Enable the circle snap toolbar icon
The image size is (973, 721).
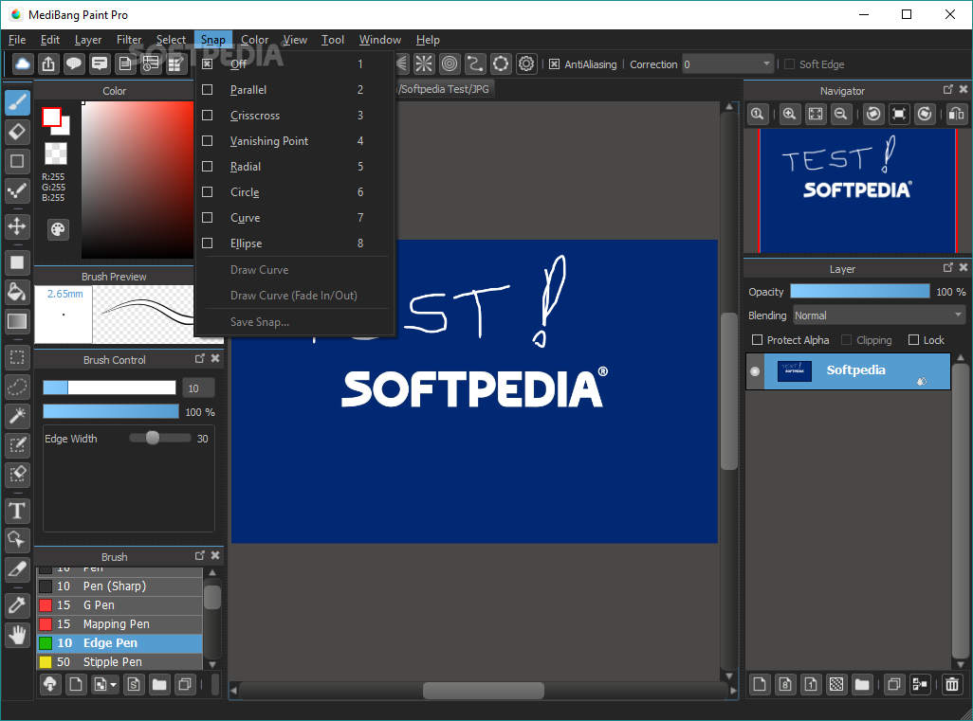pyautogui.click(x=450, y=63)
